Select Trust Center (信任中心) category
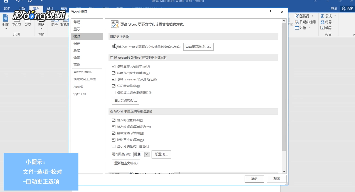The height and width of the screenshot is (192, 355). pos(87,94)
